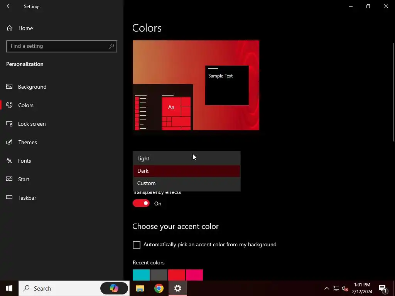Pick the teal recent color swatch

pos(141,275)
